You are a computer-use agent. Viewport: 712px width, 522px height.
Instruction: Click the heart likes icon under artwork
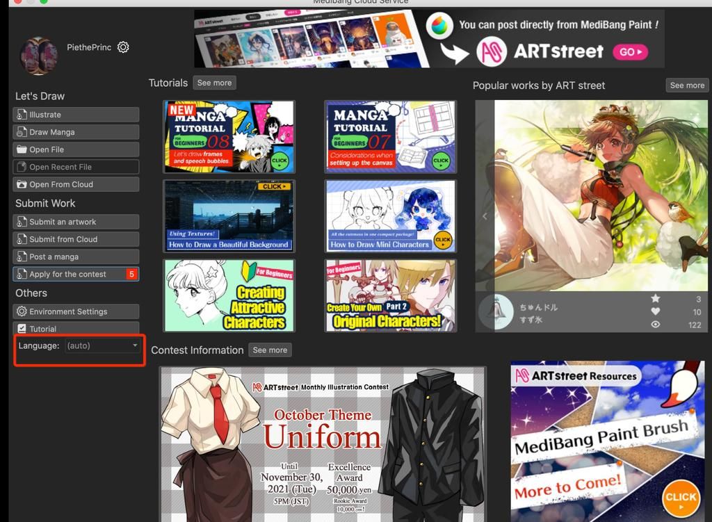point(655,312)
